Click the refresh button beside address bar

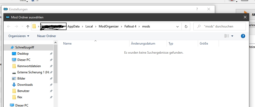click(x=186, y=26)
